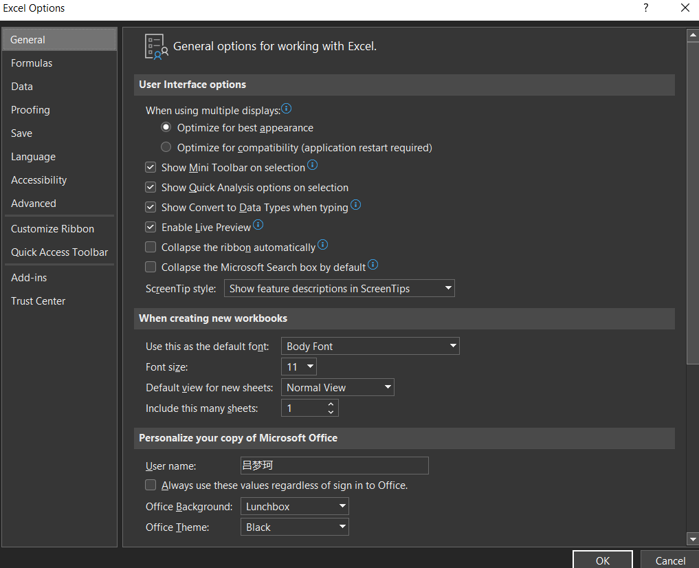Toggle Show Convert to Data Types checkbox
This screenshot has width=699, height=568.
[x=151, y=207]
